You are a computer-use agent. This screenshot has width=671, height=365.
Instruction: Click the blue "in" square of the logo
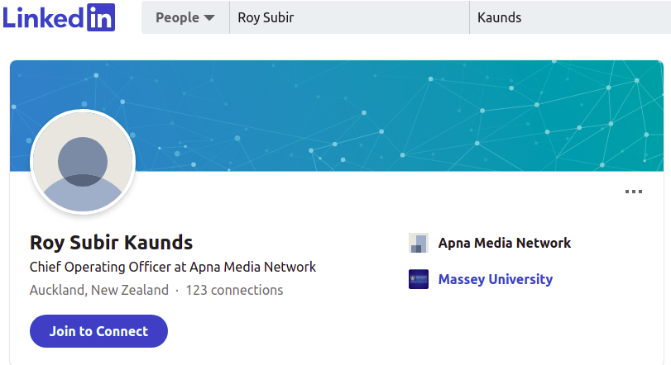point(101,17)
